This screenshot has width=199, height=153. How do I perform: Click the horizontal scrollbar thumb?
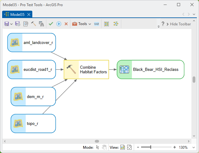click(97, 141)
